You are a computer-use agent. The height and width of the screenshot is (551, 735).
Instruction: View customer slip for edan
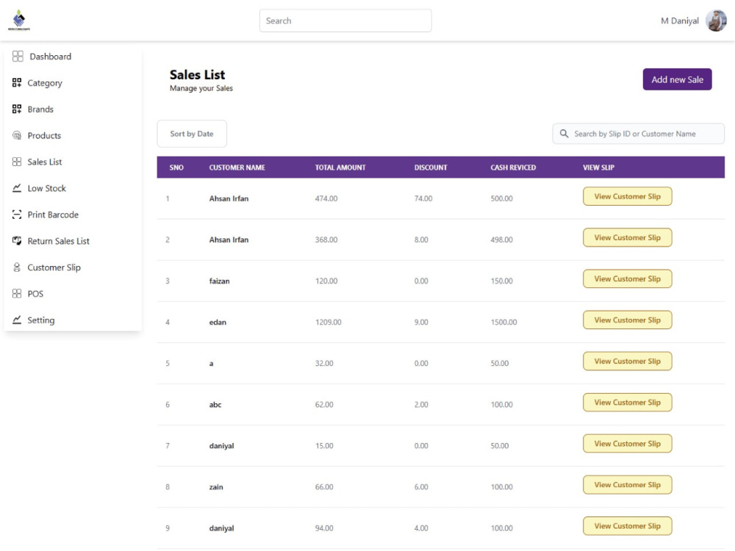(x=627, y=320)
